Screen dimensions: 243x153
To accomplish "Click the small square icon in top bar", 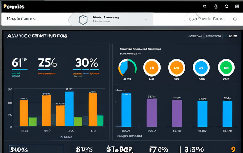I will click(x=205, y=6).
